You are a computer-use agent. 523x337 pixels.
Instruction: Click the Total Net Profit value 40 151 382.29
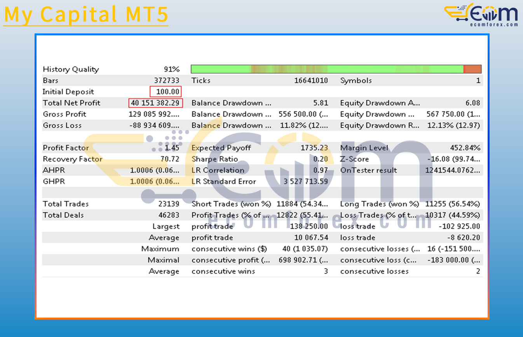[x=155, y=103]
